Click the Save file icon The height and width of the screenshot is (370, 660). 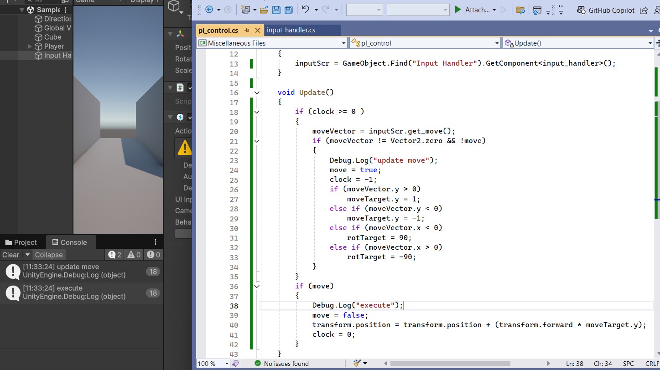(276, 10)
